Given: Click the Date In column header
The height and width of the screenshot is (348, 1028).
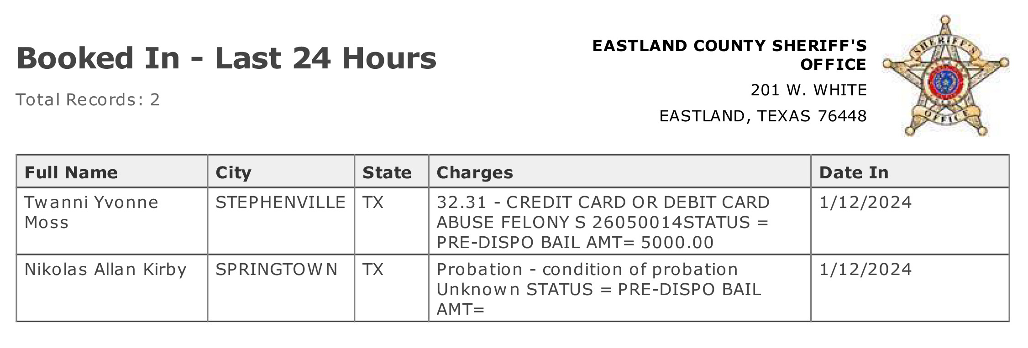Looking at the screenshot, I should [910, 171].
